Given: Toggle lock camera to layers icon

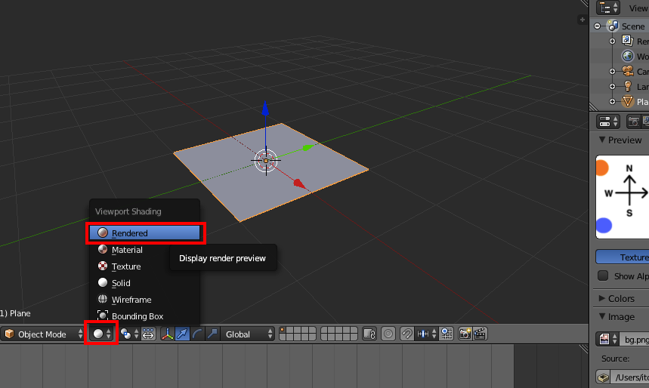Looking at the screenshot, I should point(369,334).
